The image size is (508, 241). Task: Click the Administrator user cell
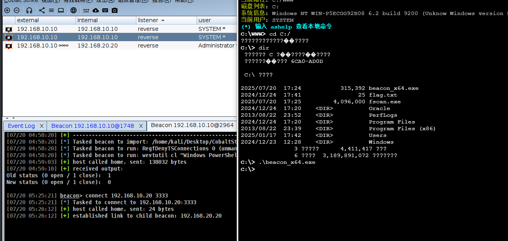[x=216, y=46]
